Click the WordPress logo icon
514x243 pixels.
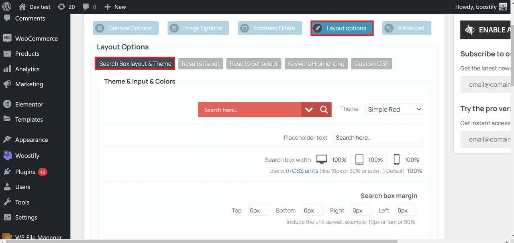pos(7,7)
